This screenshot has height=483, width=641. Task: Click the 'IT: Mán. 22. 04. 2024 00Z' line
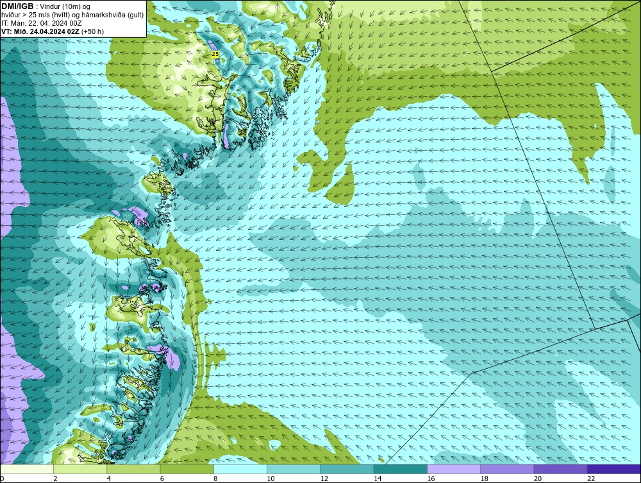pos(41,23)
